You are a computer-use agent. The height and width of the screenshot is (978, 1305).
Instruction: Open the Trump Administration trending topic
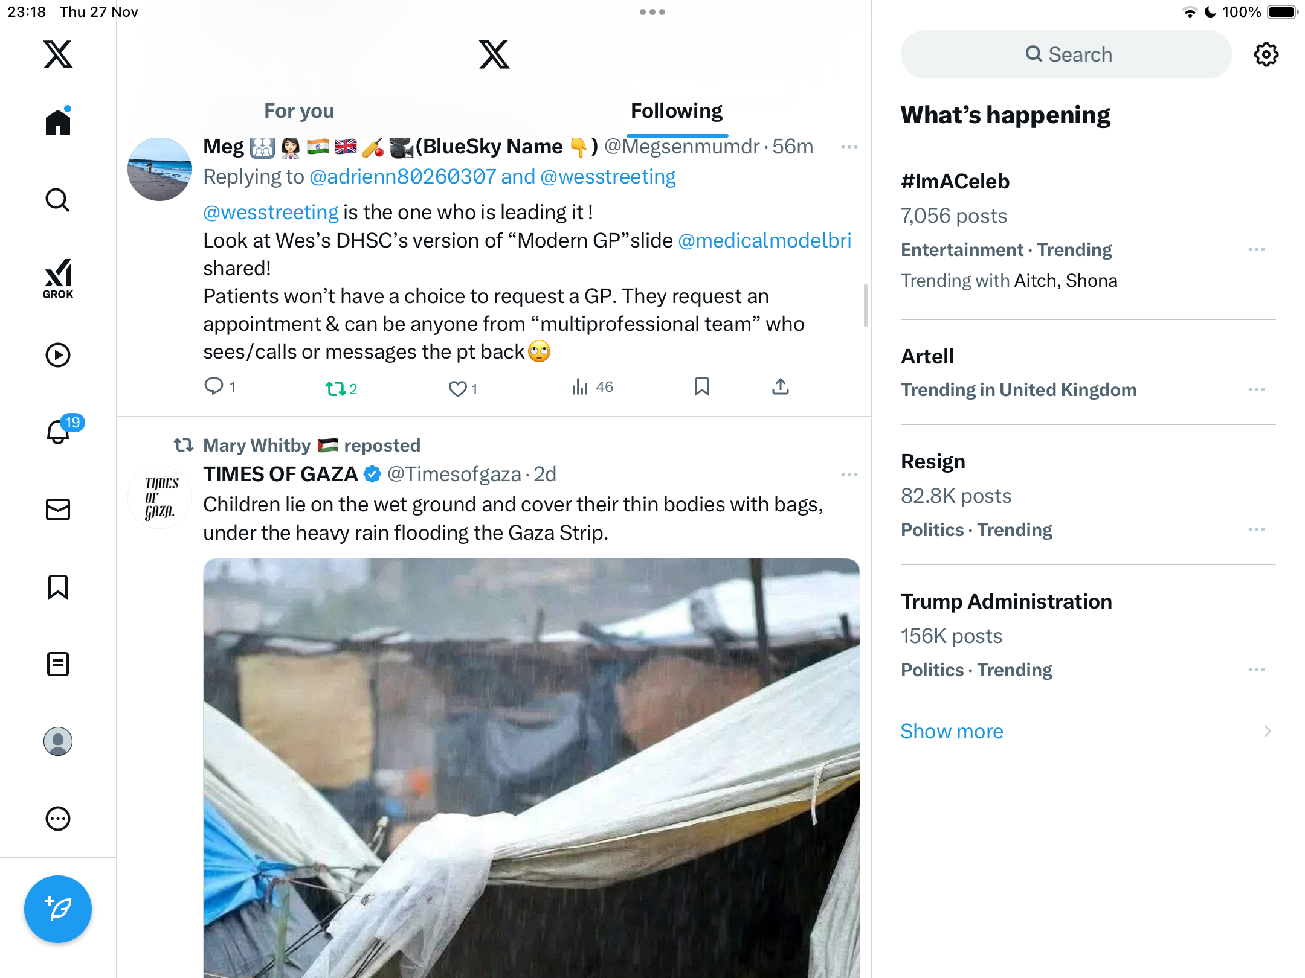click(x=1006, y=601)
